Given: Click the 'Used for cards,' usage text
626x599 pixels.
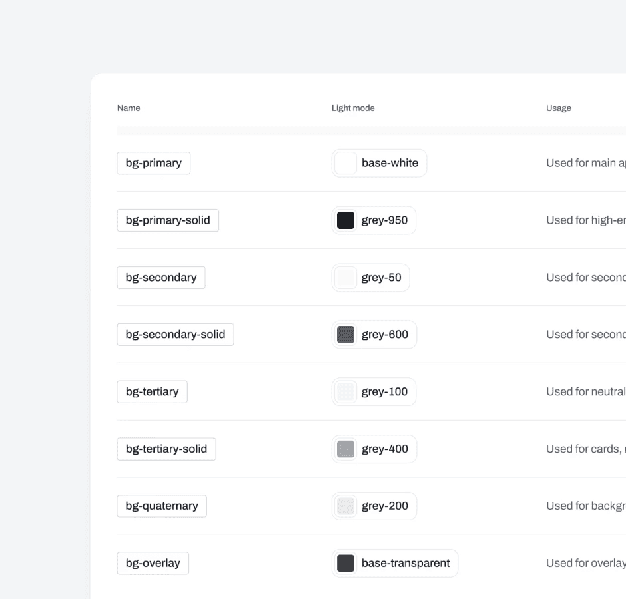Looking at the screenshot, I should 585,449.
